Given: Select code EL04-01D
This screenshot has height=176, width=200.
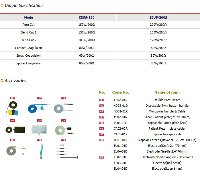Looking at the screenshot, I should tap(121, 169).
